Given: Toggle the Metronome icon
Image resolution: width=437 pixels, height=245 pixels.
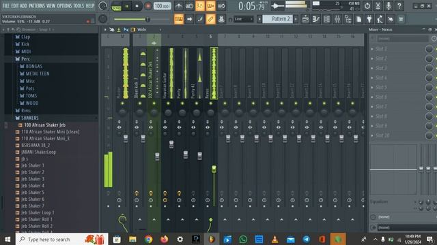Looking at the screenshot, I should [179, 6].
